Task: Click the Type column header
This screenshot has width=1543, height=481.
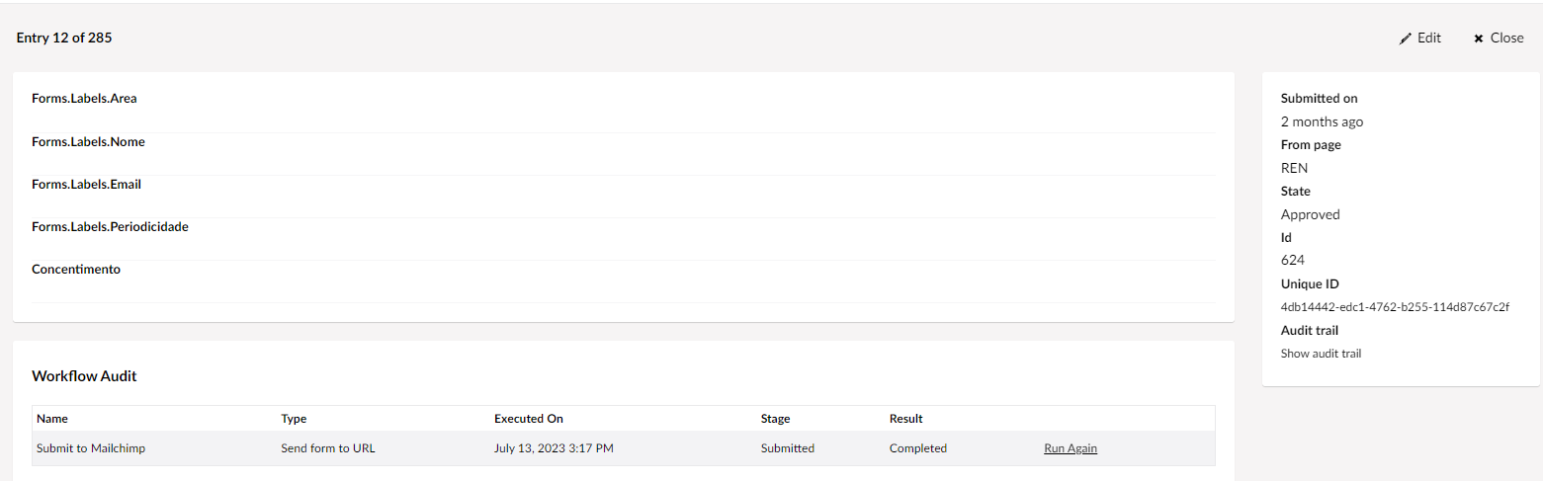Action: (x=294, y=419)
